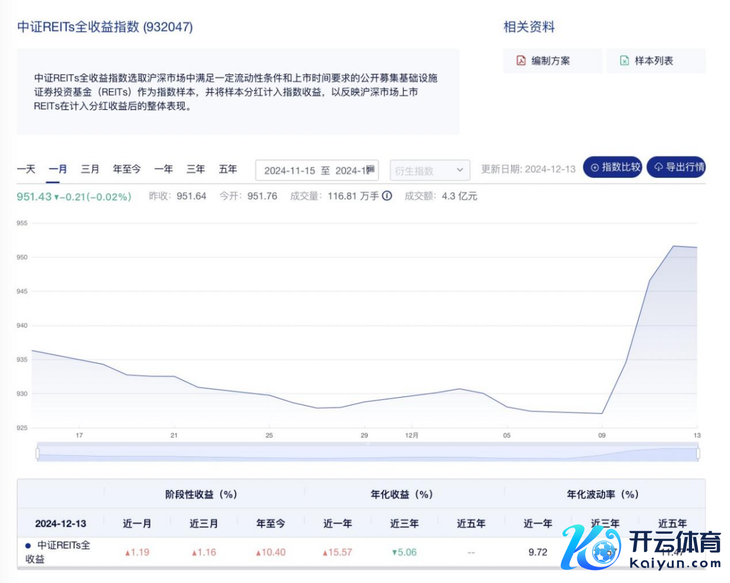The image size is (730, 583).
Task: Click the plus icon in 指数比较 button
Action: 595,168
